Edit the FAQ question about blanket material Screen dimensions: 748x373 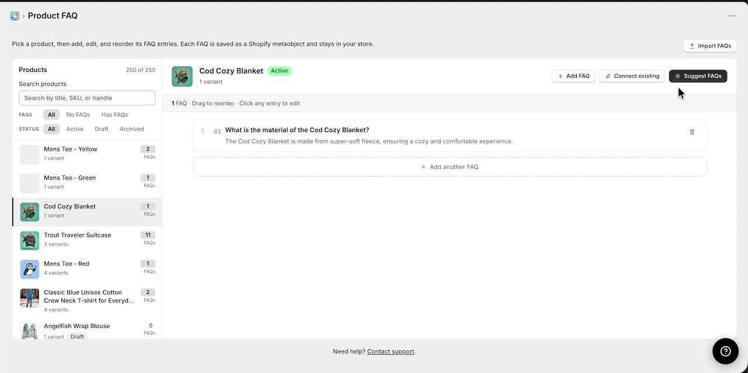297,130
